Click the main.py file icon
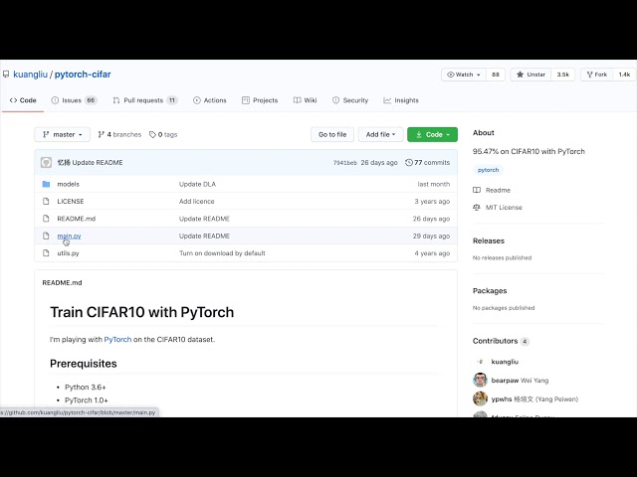The width and height of the screenshot is (637, 477). [46, 236]
